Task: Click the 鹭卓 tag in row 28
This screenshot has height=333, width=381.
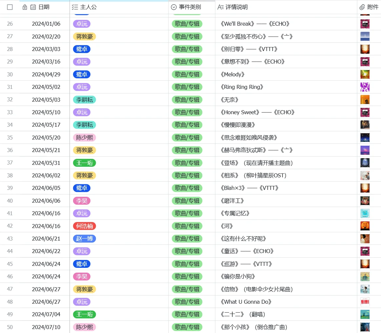Action: (x=82, y=49)
